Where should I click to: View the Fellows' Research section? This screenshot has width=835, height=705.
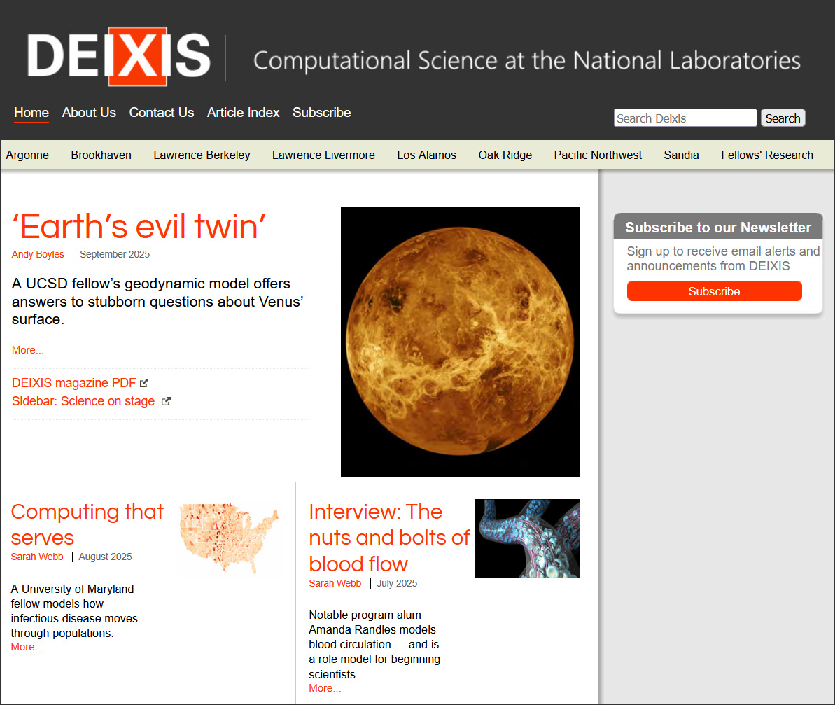(x=766, y=155)
